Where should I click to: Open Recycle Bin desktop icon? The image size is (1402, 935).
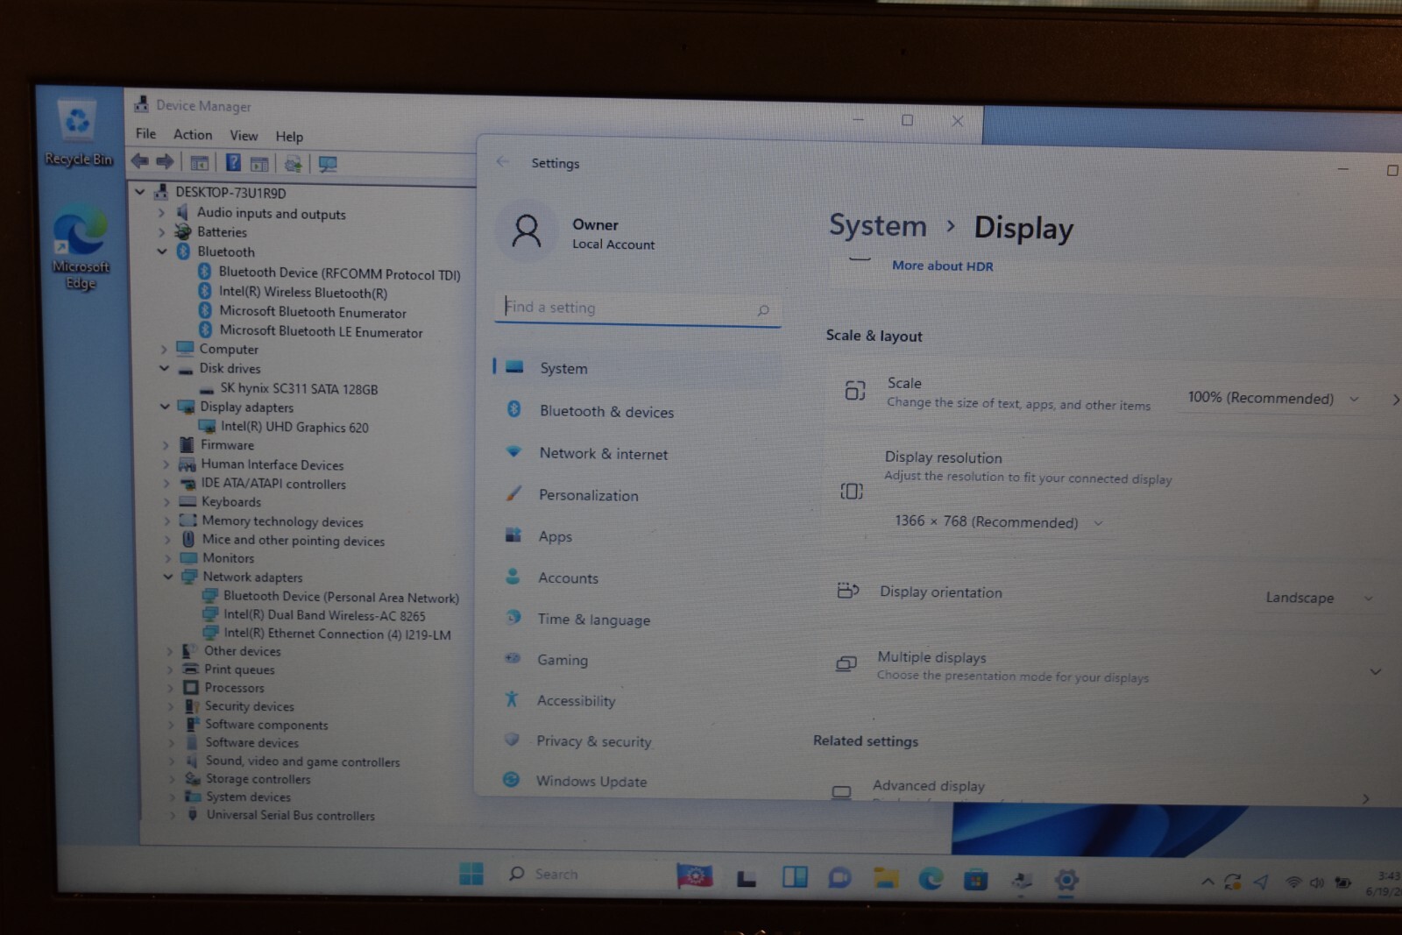tap(79, 133)
